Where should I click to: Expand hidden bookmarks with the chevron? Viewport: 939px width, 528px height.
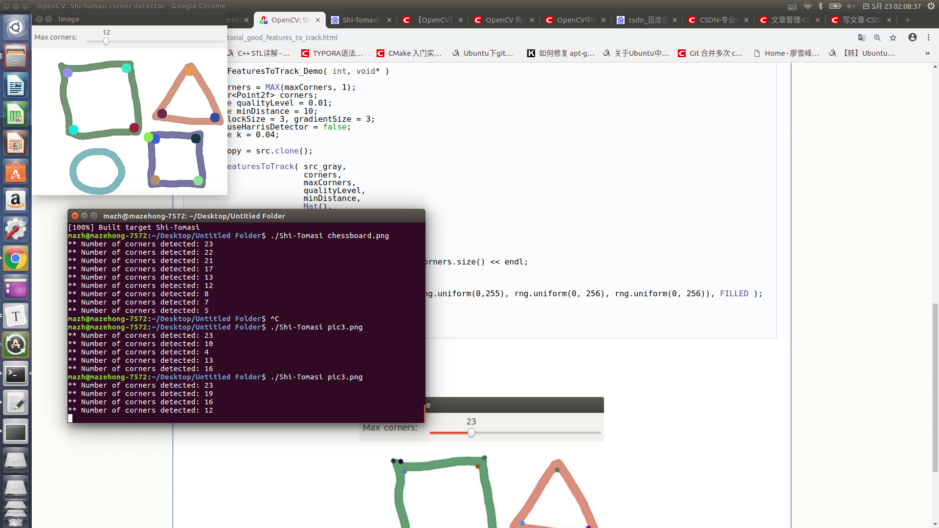[927, 53]
